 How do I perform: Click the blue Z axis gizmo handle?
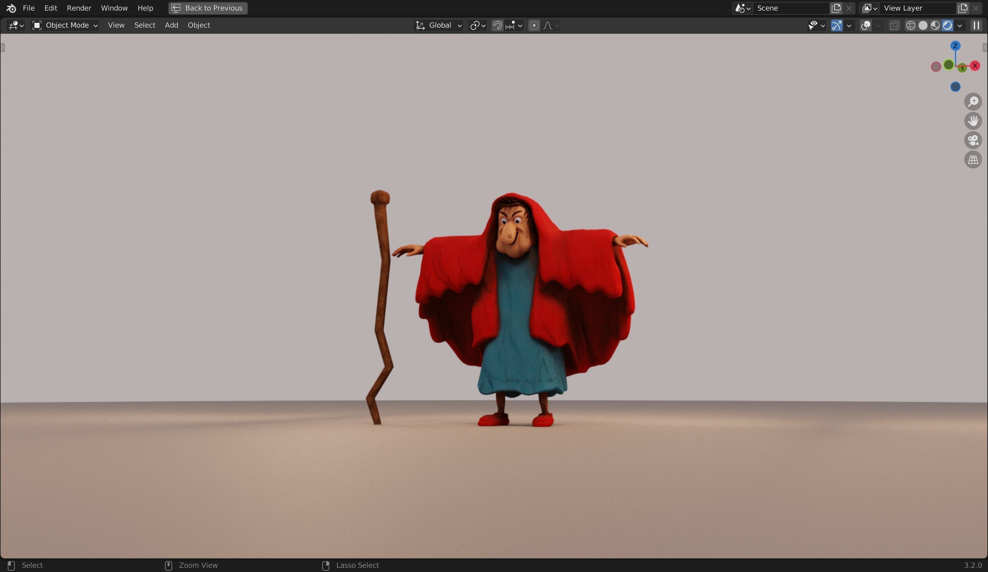click(956, 46)
